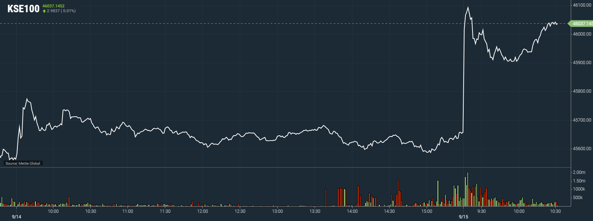Click the 2.9837 (0.01%) change text
Viewport: 593px width, 221px height.
pyautogui.click(x=61, y=11)
